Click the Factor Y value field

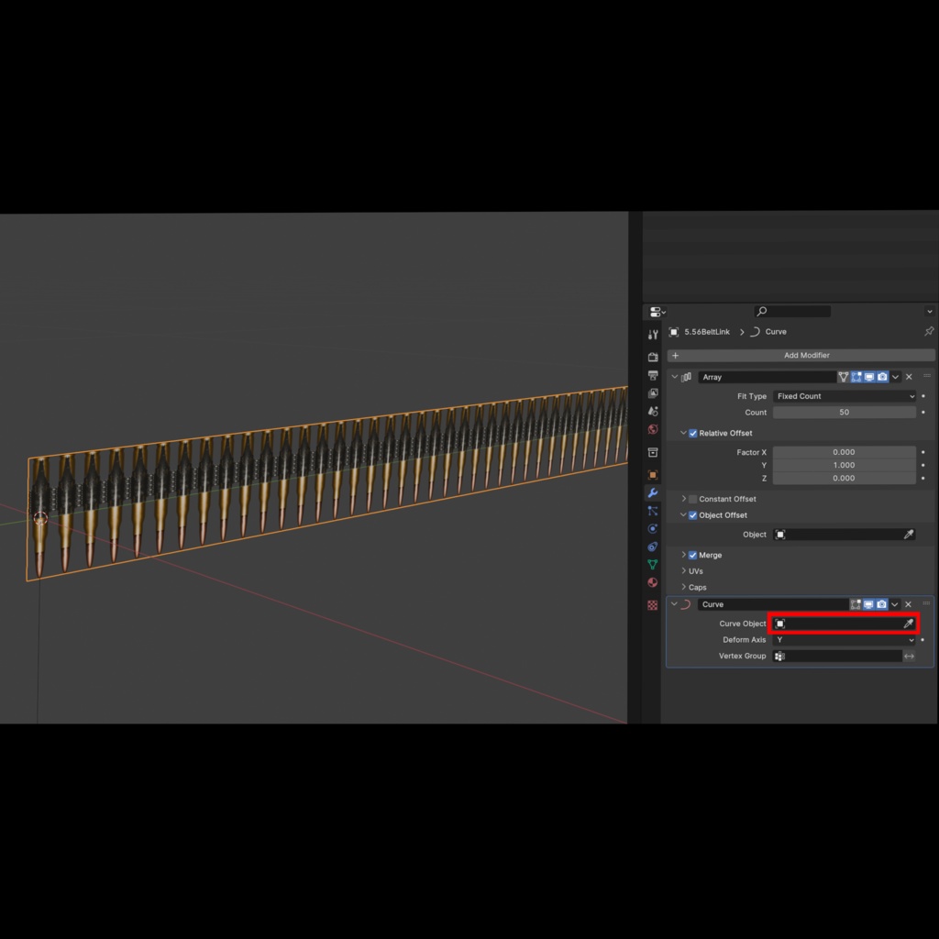[845, 465]
